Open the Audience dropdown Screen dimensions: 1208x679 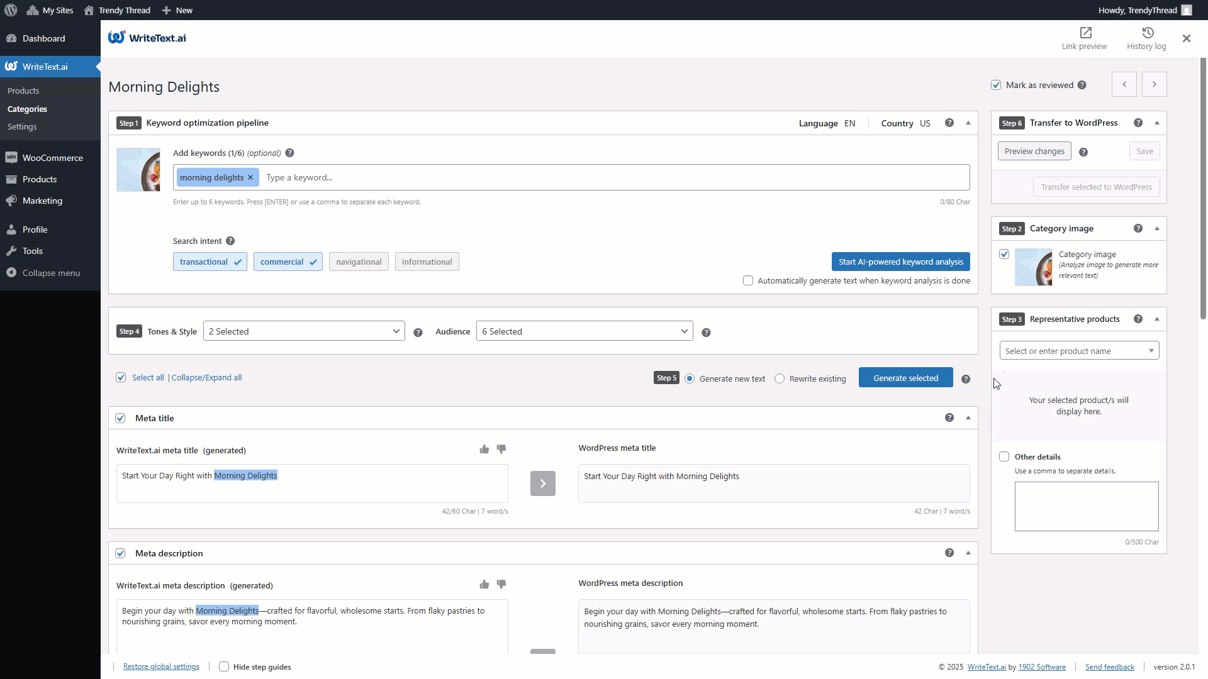click(x=584, y=331)
